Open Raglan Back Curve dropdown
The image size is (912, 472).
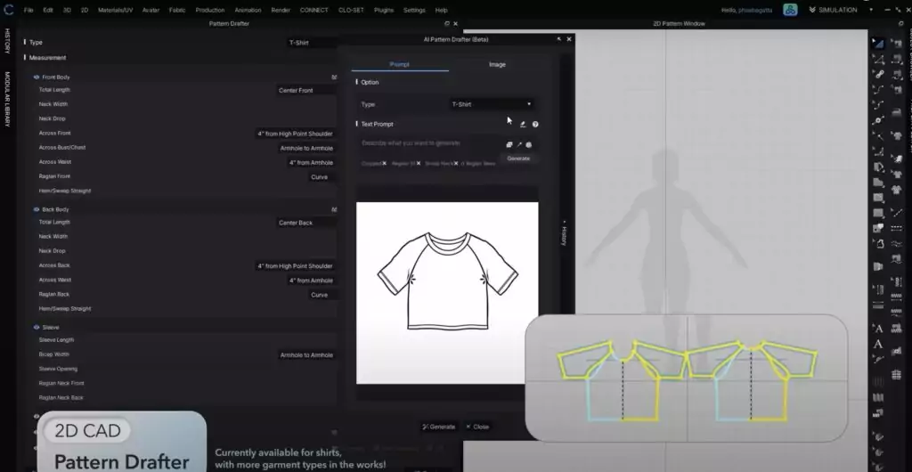[322, 296]
